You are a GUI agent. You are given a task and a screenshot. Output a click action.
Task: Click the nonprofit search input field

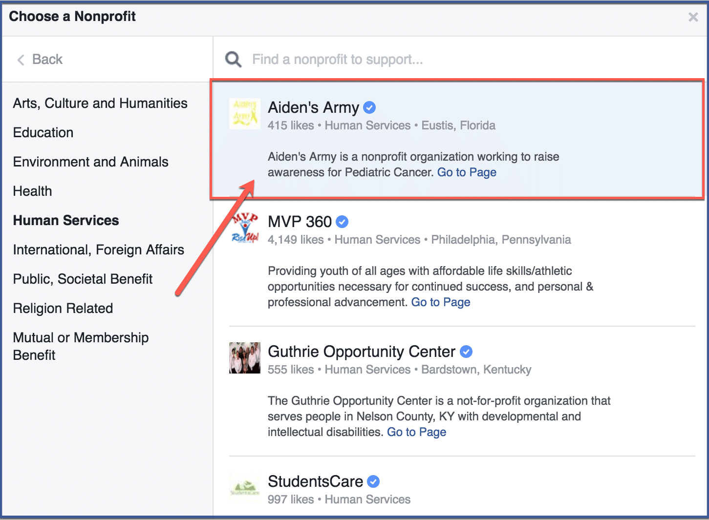tap(391, 59)
